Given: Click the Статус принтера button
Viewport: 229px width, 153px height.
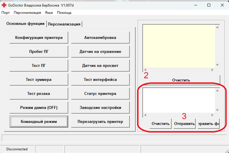Looking at the screenshot, I should pos(100,94).
